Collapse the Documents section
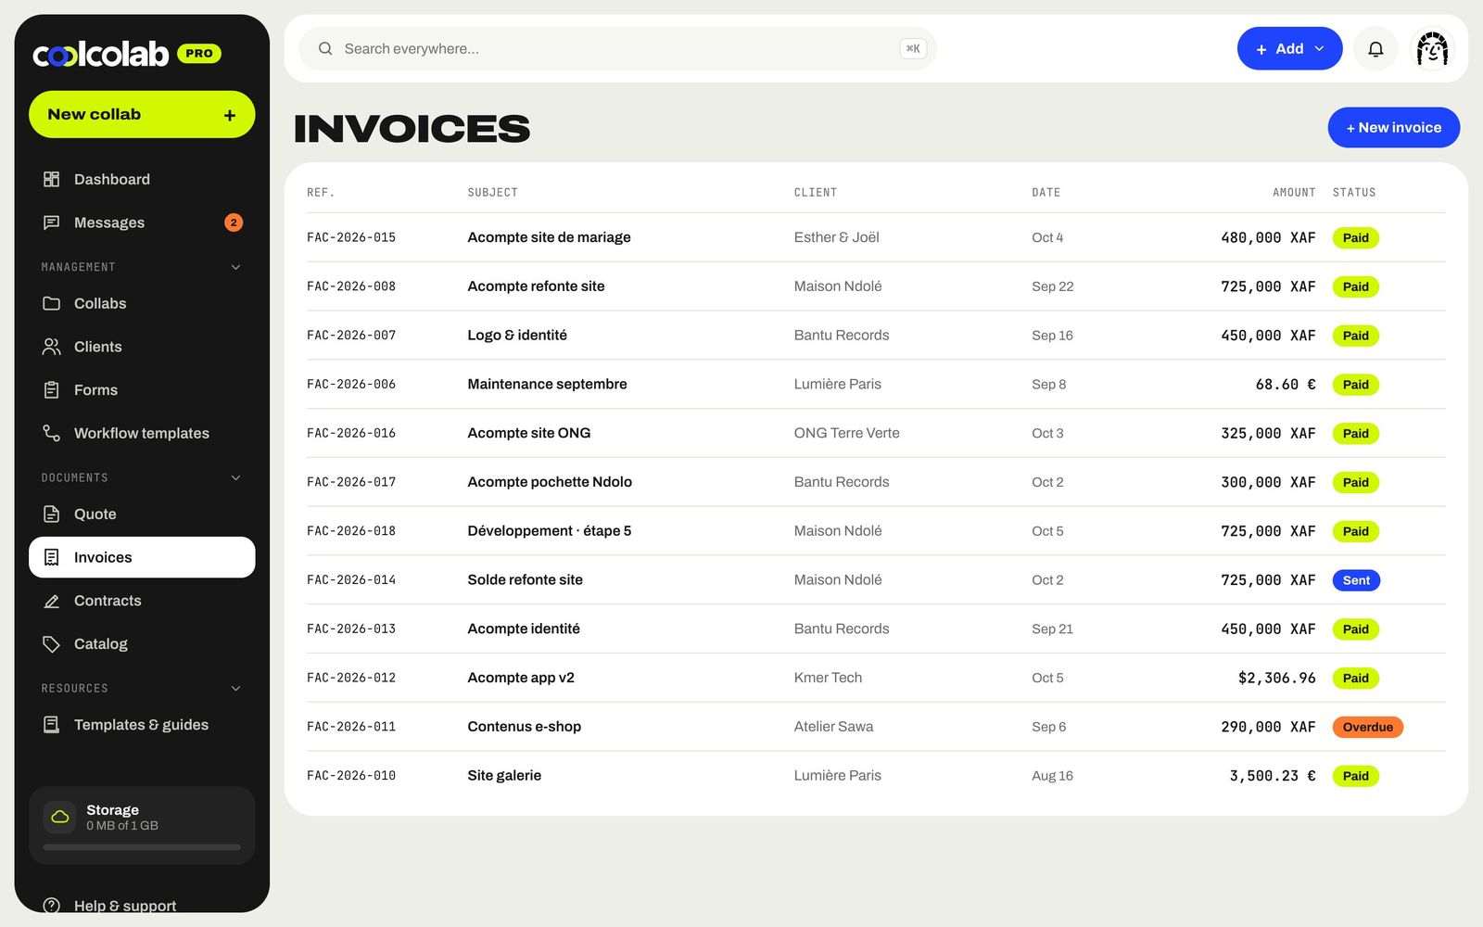This screenshot has width=1483, height=927. click(x=235, y=477)
